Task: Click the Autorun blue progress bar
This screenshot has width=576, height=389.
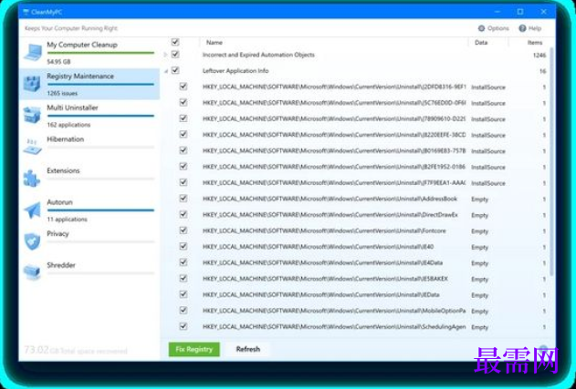Action: coord(100,210)
